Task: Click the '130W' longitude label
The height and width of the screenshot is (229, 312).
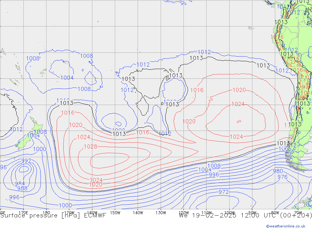Action: (161, 213)
